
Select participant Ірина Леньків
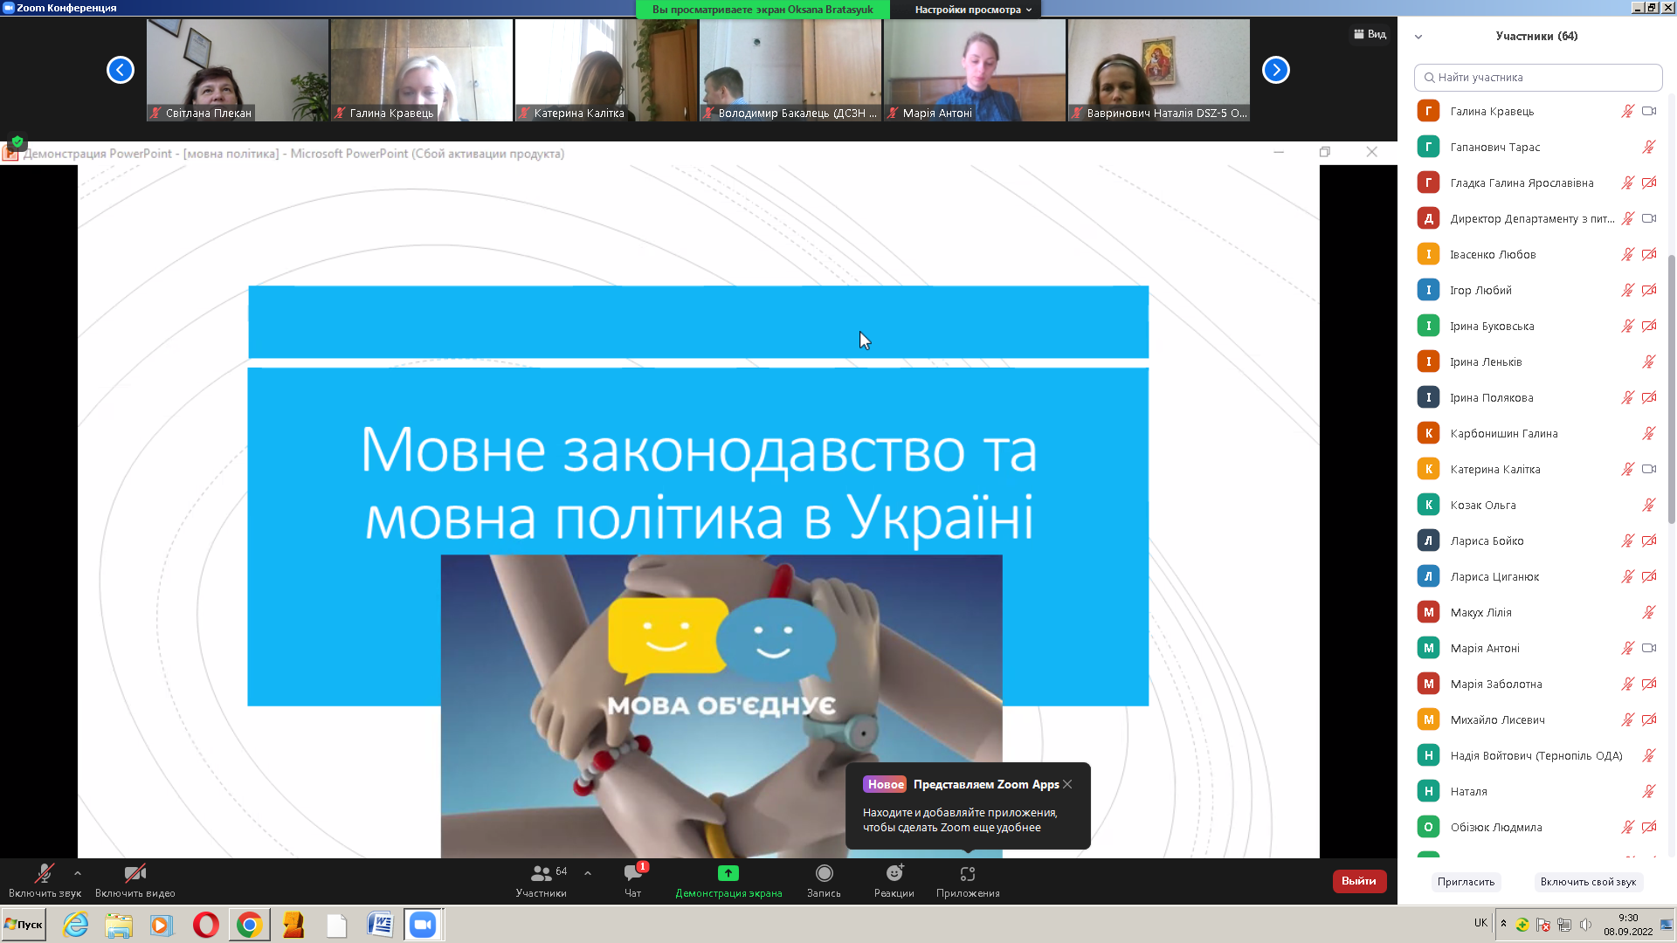(x=1537, y=362)
